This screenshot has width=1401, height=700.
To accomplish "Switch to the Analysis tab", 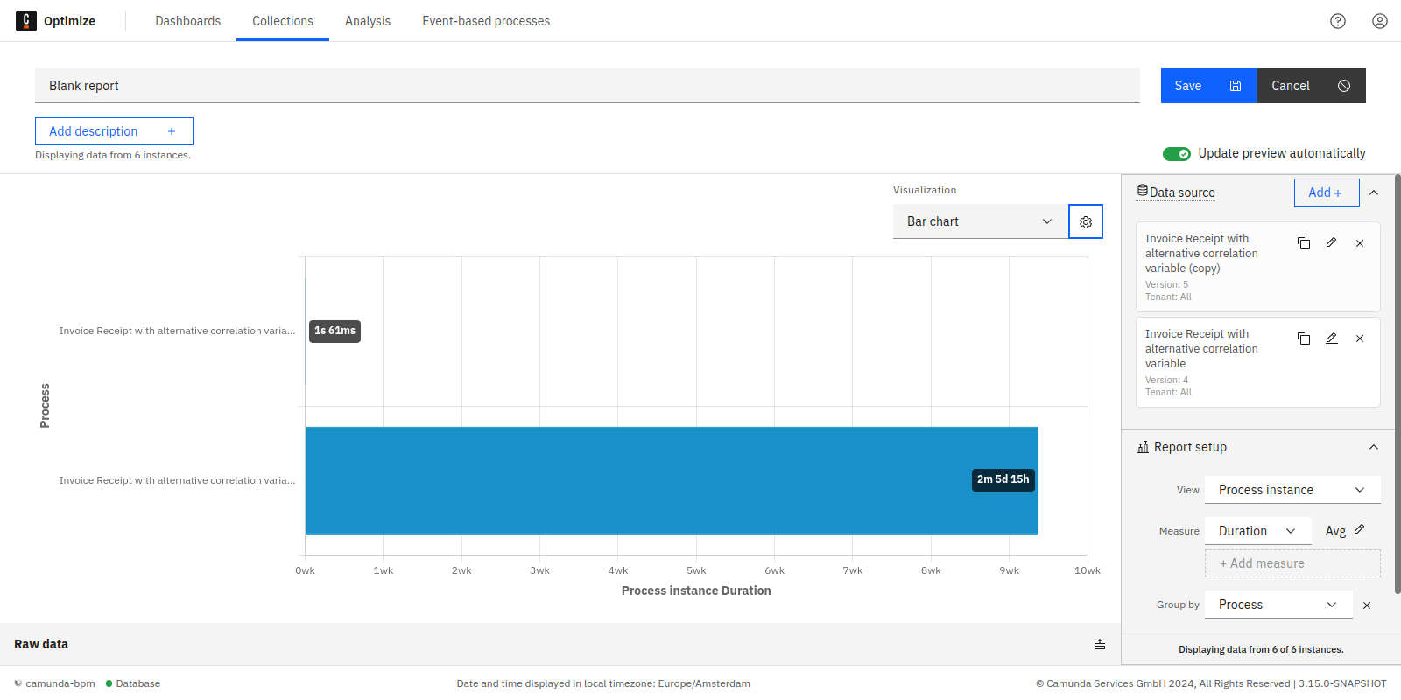I will pyautogui.click(x=367, y=21).
